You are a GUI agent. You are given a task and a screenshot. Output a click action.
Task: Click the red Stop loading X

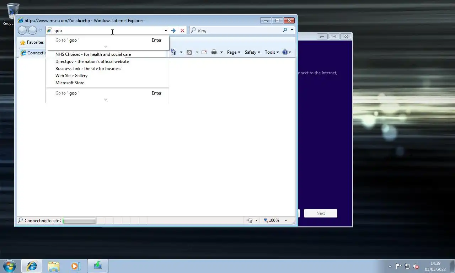[x=182, y=31]
